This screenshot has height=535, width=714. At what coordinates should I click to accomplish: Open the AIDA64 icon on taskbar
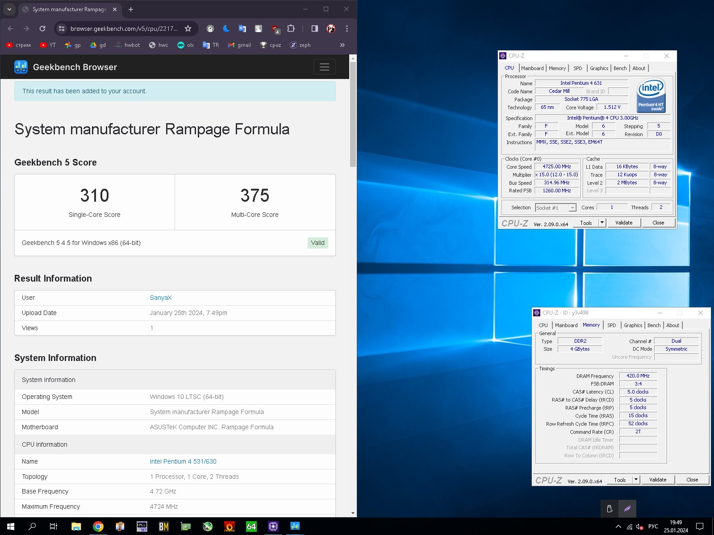(x=251, y=527)
